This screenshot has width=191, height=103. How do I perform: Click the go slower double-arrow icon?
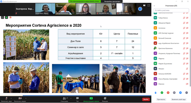[x=174, y=93]
